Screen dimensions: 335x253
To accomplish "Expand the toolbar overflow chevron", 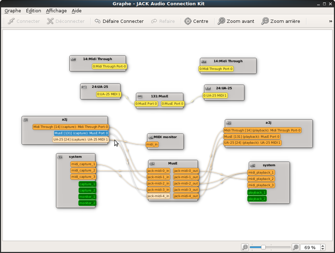I will (330, 21).
